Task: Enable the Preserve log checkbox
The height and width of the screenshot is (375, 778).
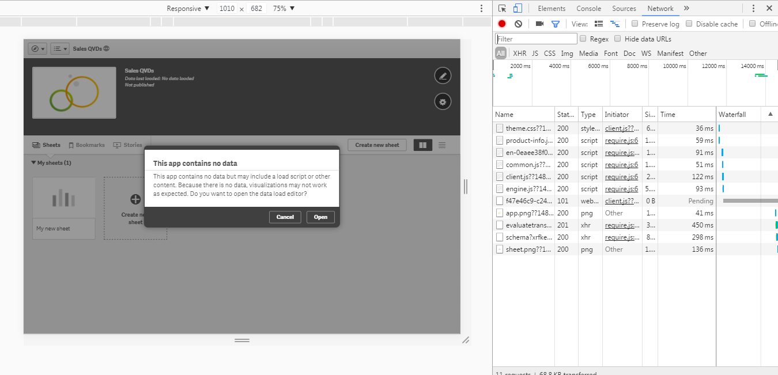Action: 635,24
